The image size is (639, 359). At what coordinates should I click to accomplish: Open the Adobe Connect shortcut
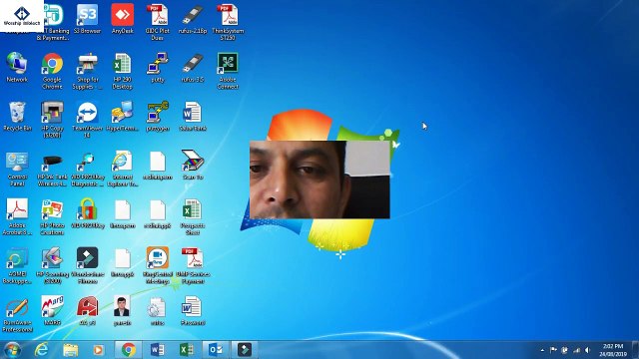click(x=228, y=71)
